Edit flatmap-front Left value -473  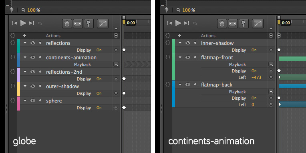[x=256, y=77]
